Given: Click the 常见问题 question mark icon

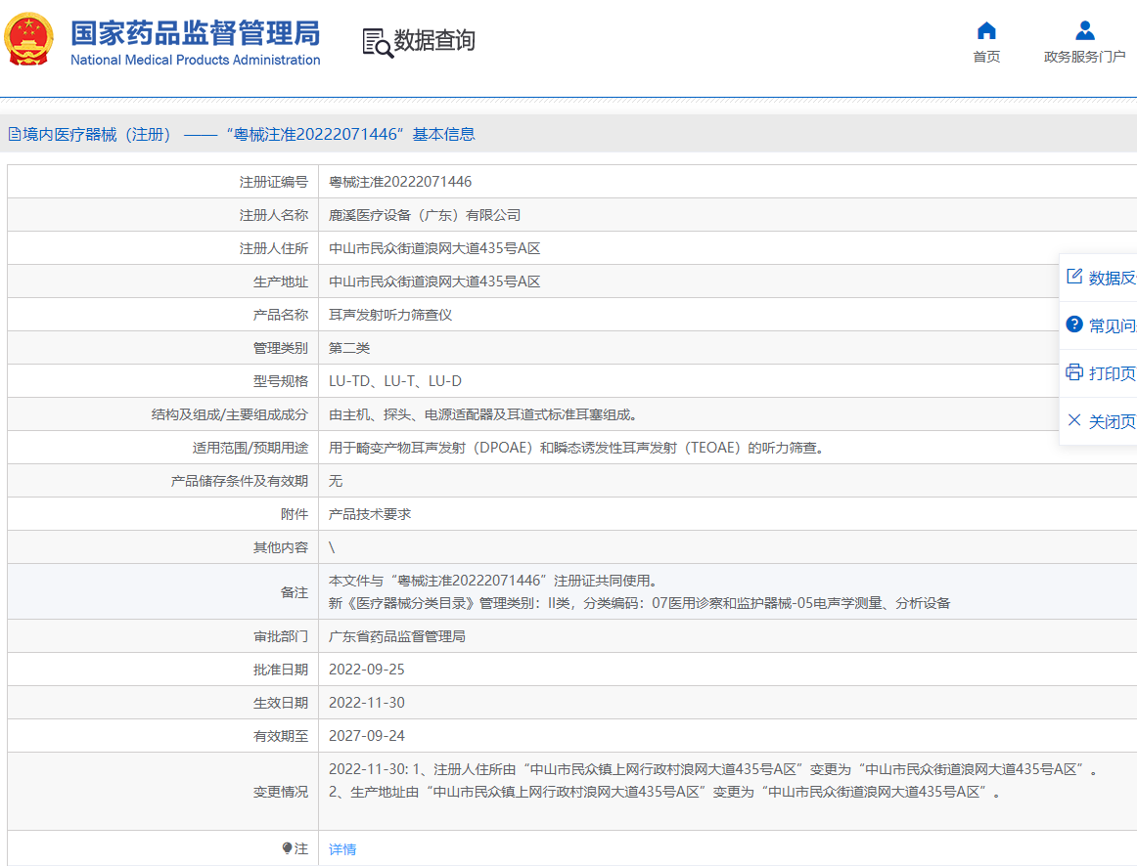Looking at the screenshot, I should [x=1074, y=324].
